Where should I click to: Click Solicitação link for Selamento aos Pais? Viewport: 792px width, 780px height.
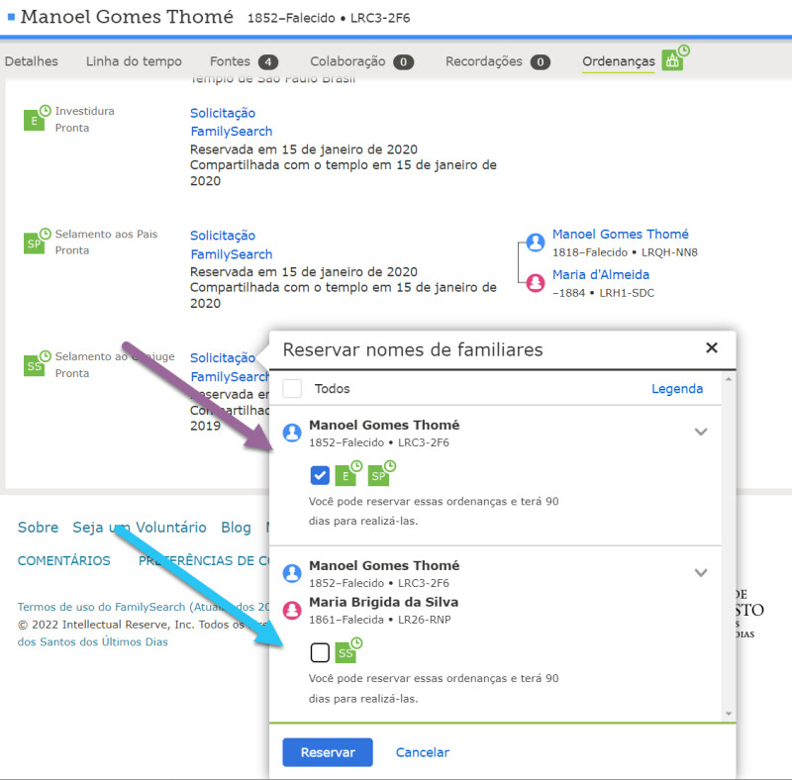223,236
